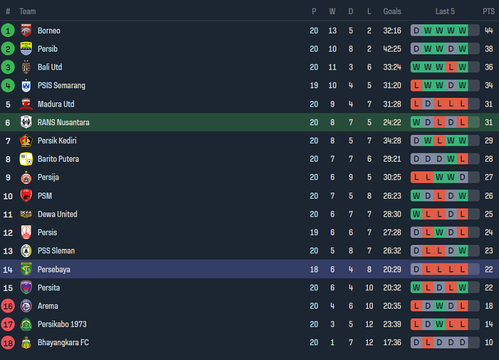
Task: Click the Last 5 column header
Action: tap(445, 12)
